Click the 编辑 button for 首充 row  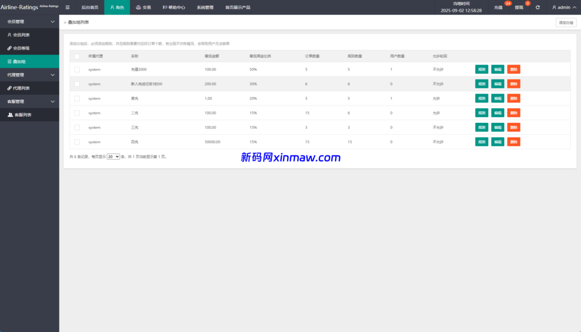(x=497, y=98)
